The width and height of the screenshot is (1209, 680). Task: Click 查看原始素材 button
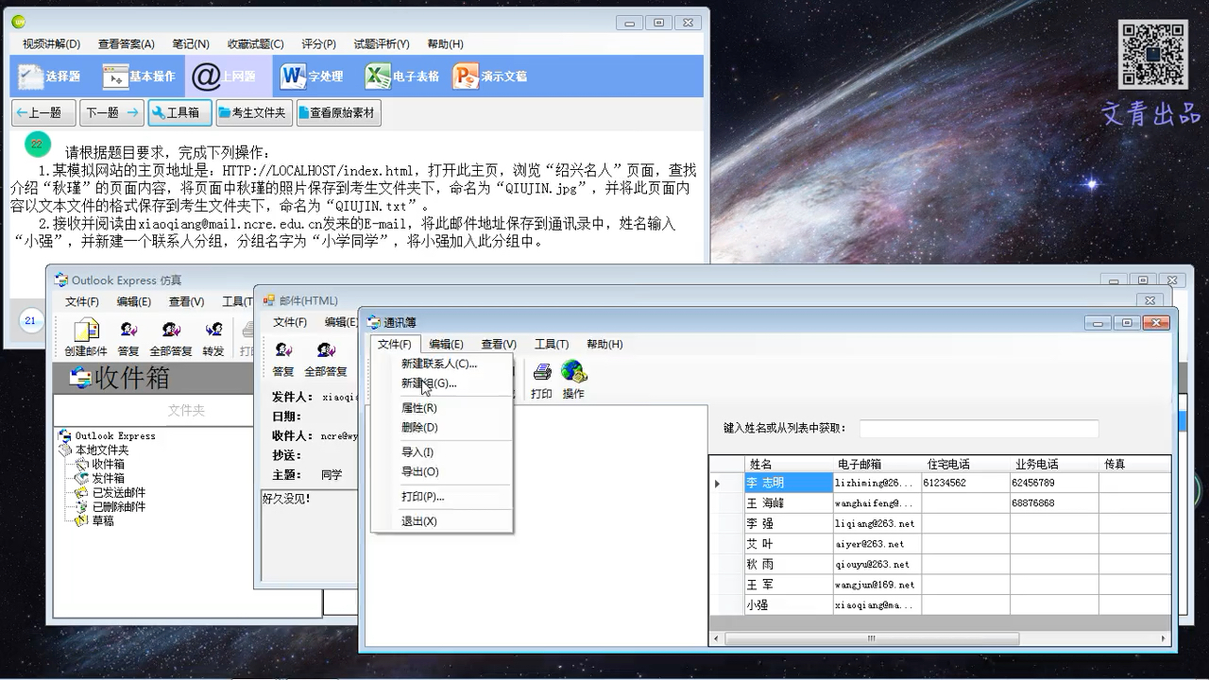pyautogui.click(x=338, y=112)
